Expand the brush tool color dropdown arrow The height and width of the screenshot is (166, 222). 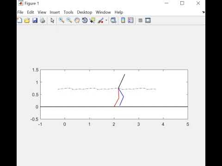click(106, 20)
